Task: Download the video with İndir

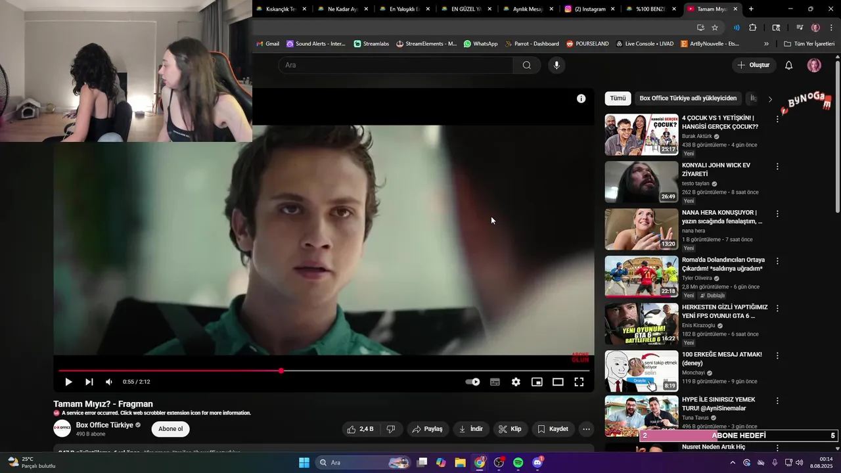Action: point(471,429)
